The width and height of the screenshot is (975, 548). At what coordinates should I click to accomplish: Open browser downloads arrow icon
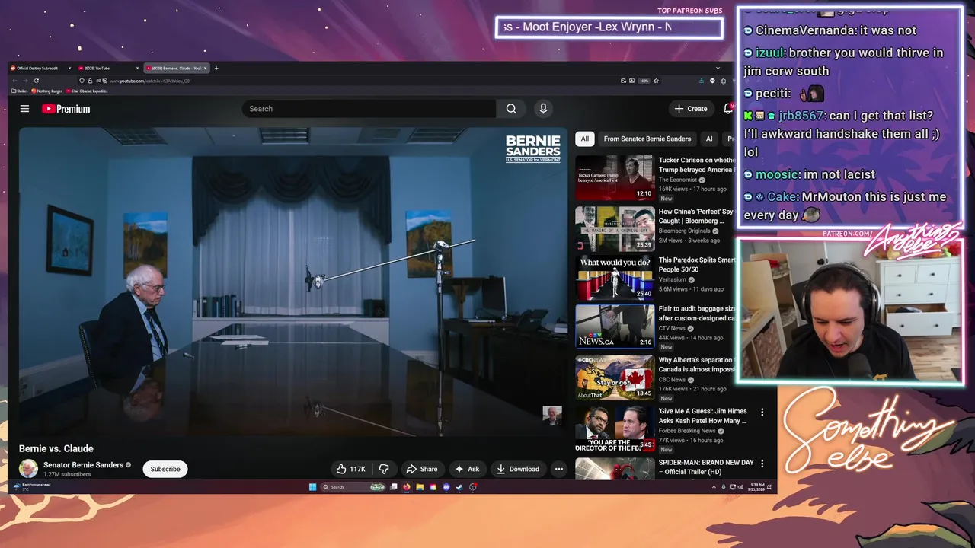pos(701,81)
